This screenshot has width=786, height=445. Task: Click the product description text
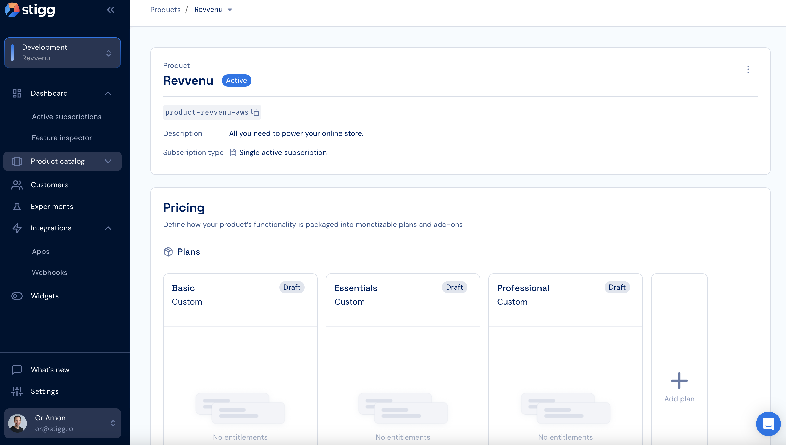(x=296, y=133)
